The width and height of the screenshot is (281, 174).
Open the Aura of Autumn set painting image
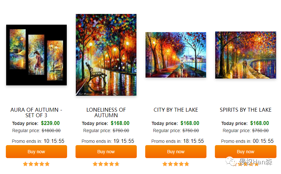click(36, 55)
